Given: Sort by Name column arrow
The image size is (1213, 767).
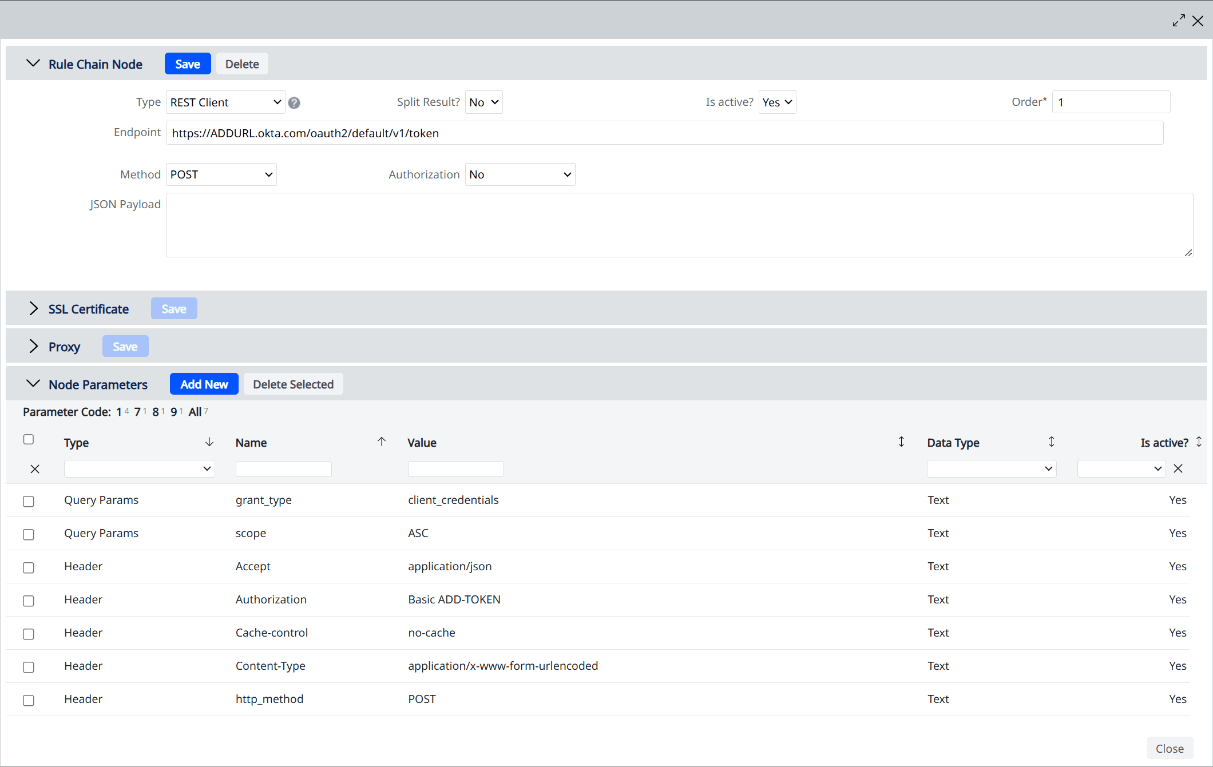Looking at the screenshot, I should [382, 442].
